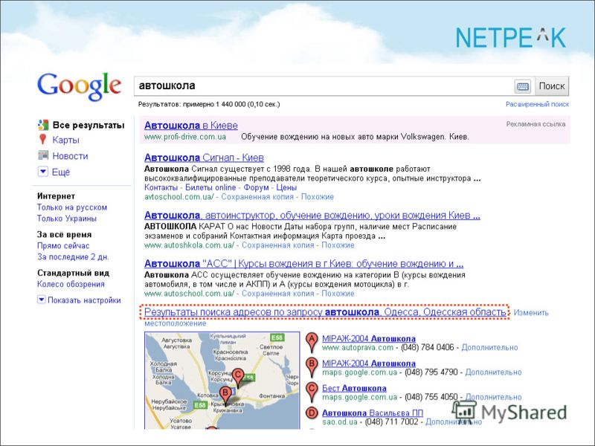
Task: Switch to Карты search results
Action: pos(65,140)
